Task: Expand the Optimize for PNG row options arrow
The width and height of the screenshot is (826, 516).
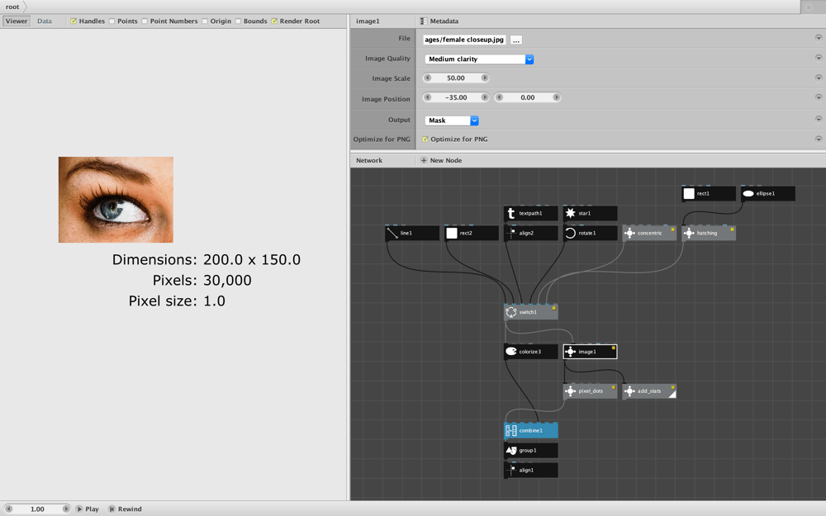Action: 818,139
